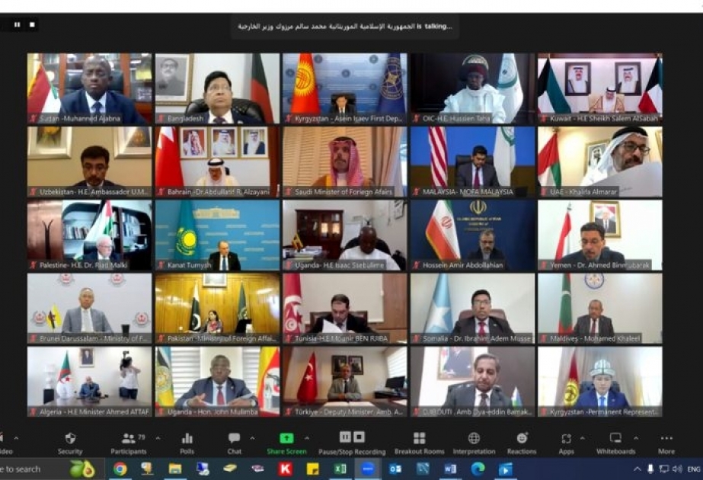Expand the Whiteboards options arrow

(636, 438)
